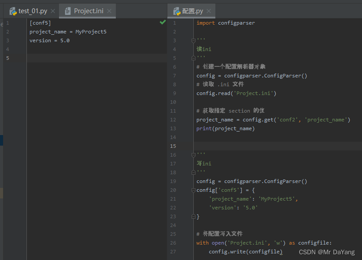This screenshot has height=260, width=362.
Task: Collapse the docstring fold marker at line 16
Action: pyautogui.click(x=193, y=155)
